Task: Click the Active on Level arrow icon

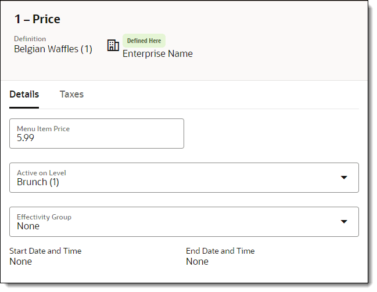Action: (x=344, y=178)
